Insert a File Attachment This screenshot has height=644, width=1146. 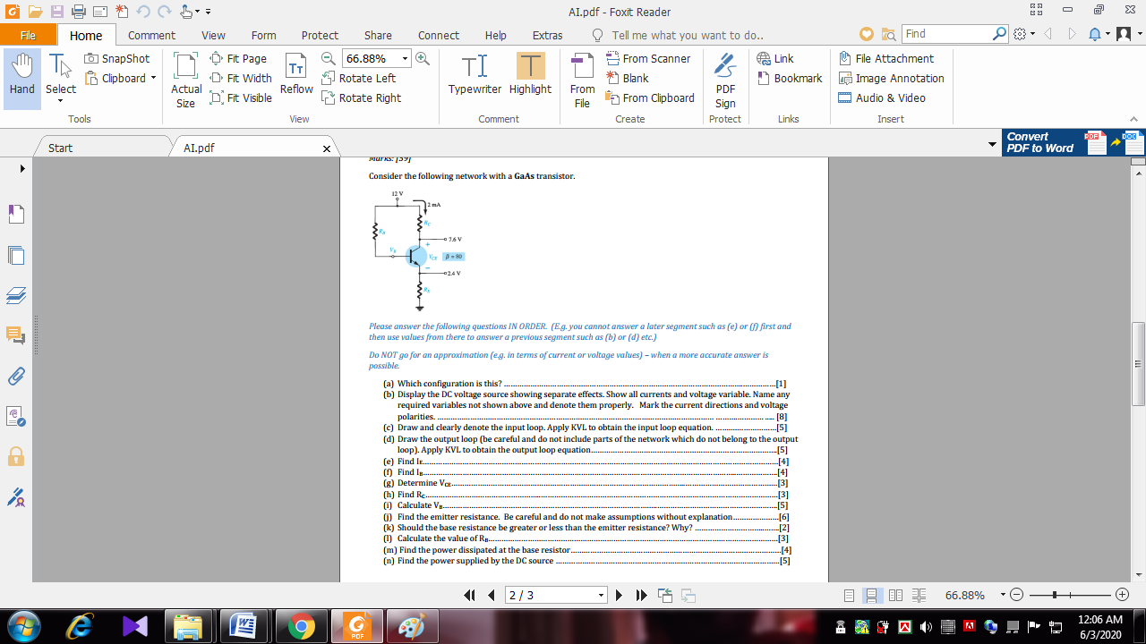point(886,58)
